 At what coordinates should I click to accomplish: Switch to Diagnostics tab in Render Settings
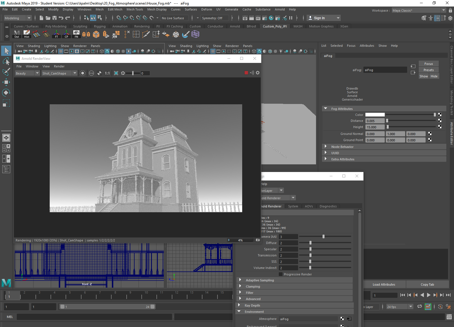pyautogui.click(x=328, y=206)
